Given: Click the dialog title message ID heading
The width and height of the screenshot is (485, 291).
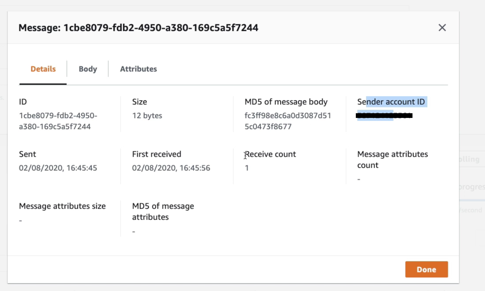Looking at the screenshot, I should (x=138, y=28).
